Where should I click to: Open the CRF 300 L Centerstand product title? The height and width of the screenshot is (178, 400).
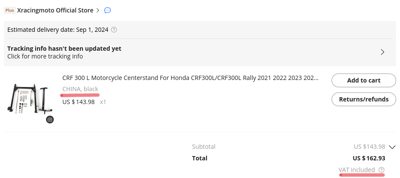point(191,79)
